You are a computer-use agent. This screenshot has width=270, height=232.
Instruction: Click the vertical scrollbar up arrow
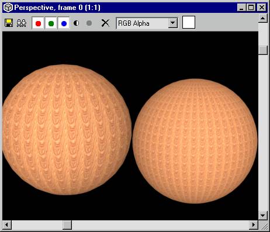click(x=263, y=18)
